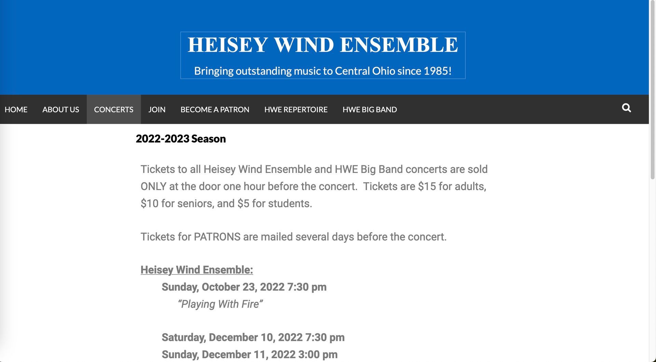Click the paragraph about ticket prices at the door
The width and height of the screenshot is (656, 362).
coord(314,186)
